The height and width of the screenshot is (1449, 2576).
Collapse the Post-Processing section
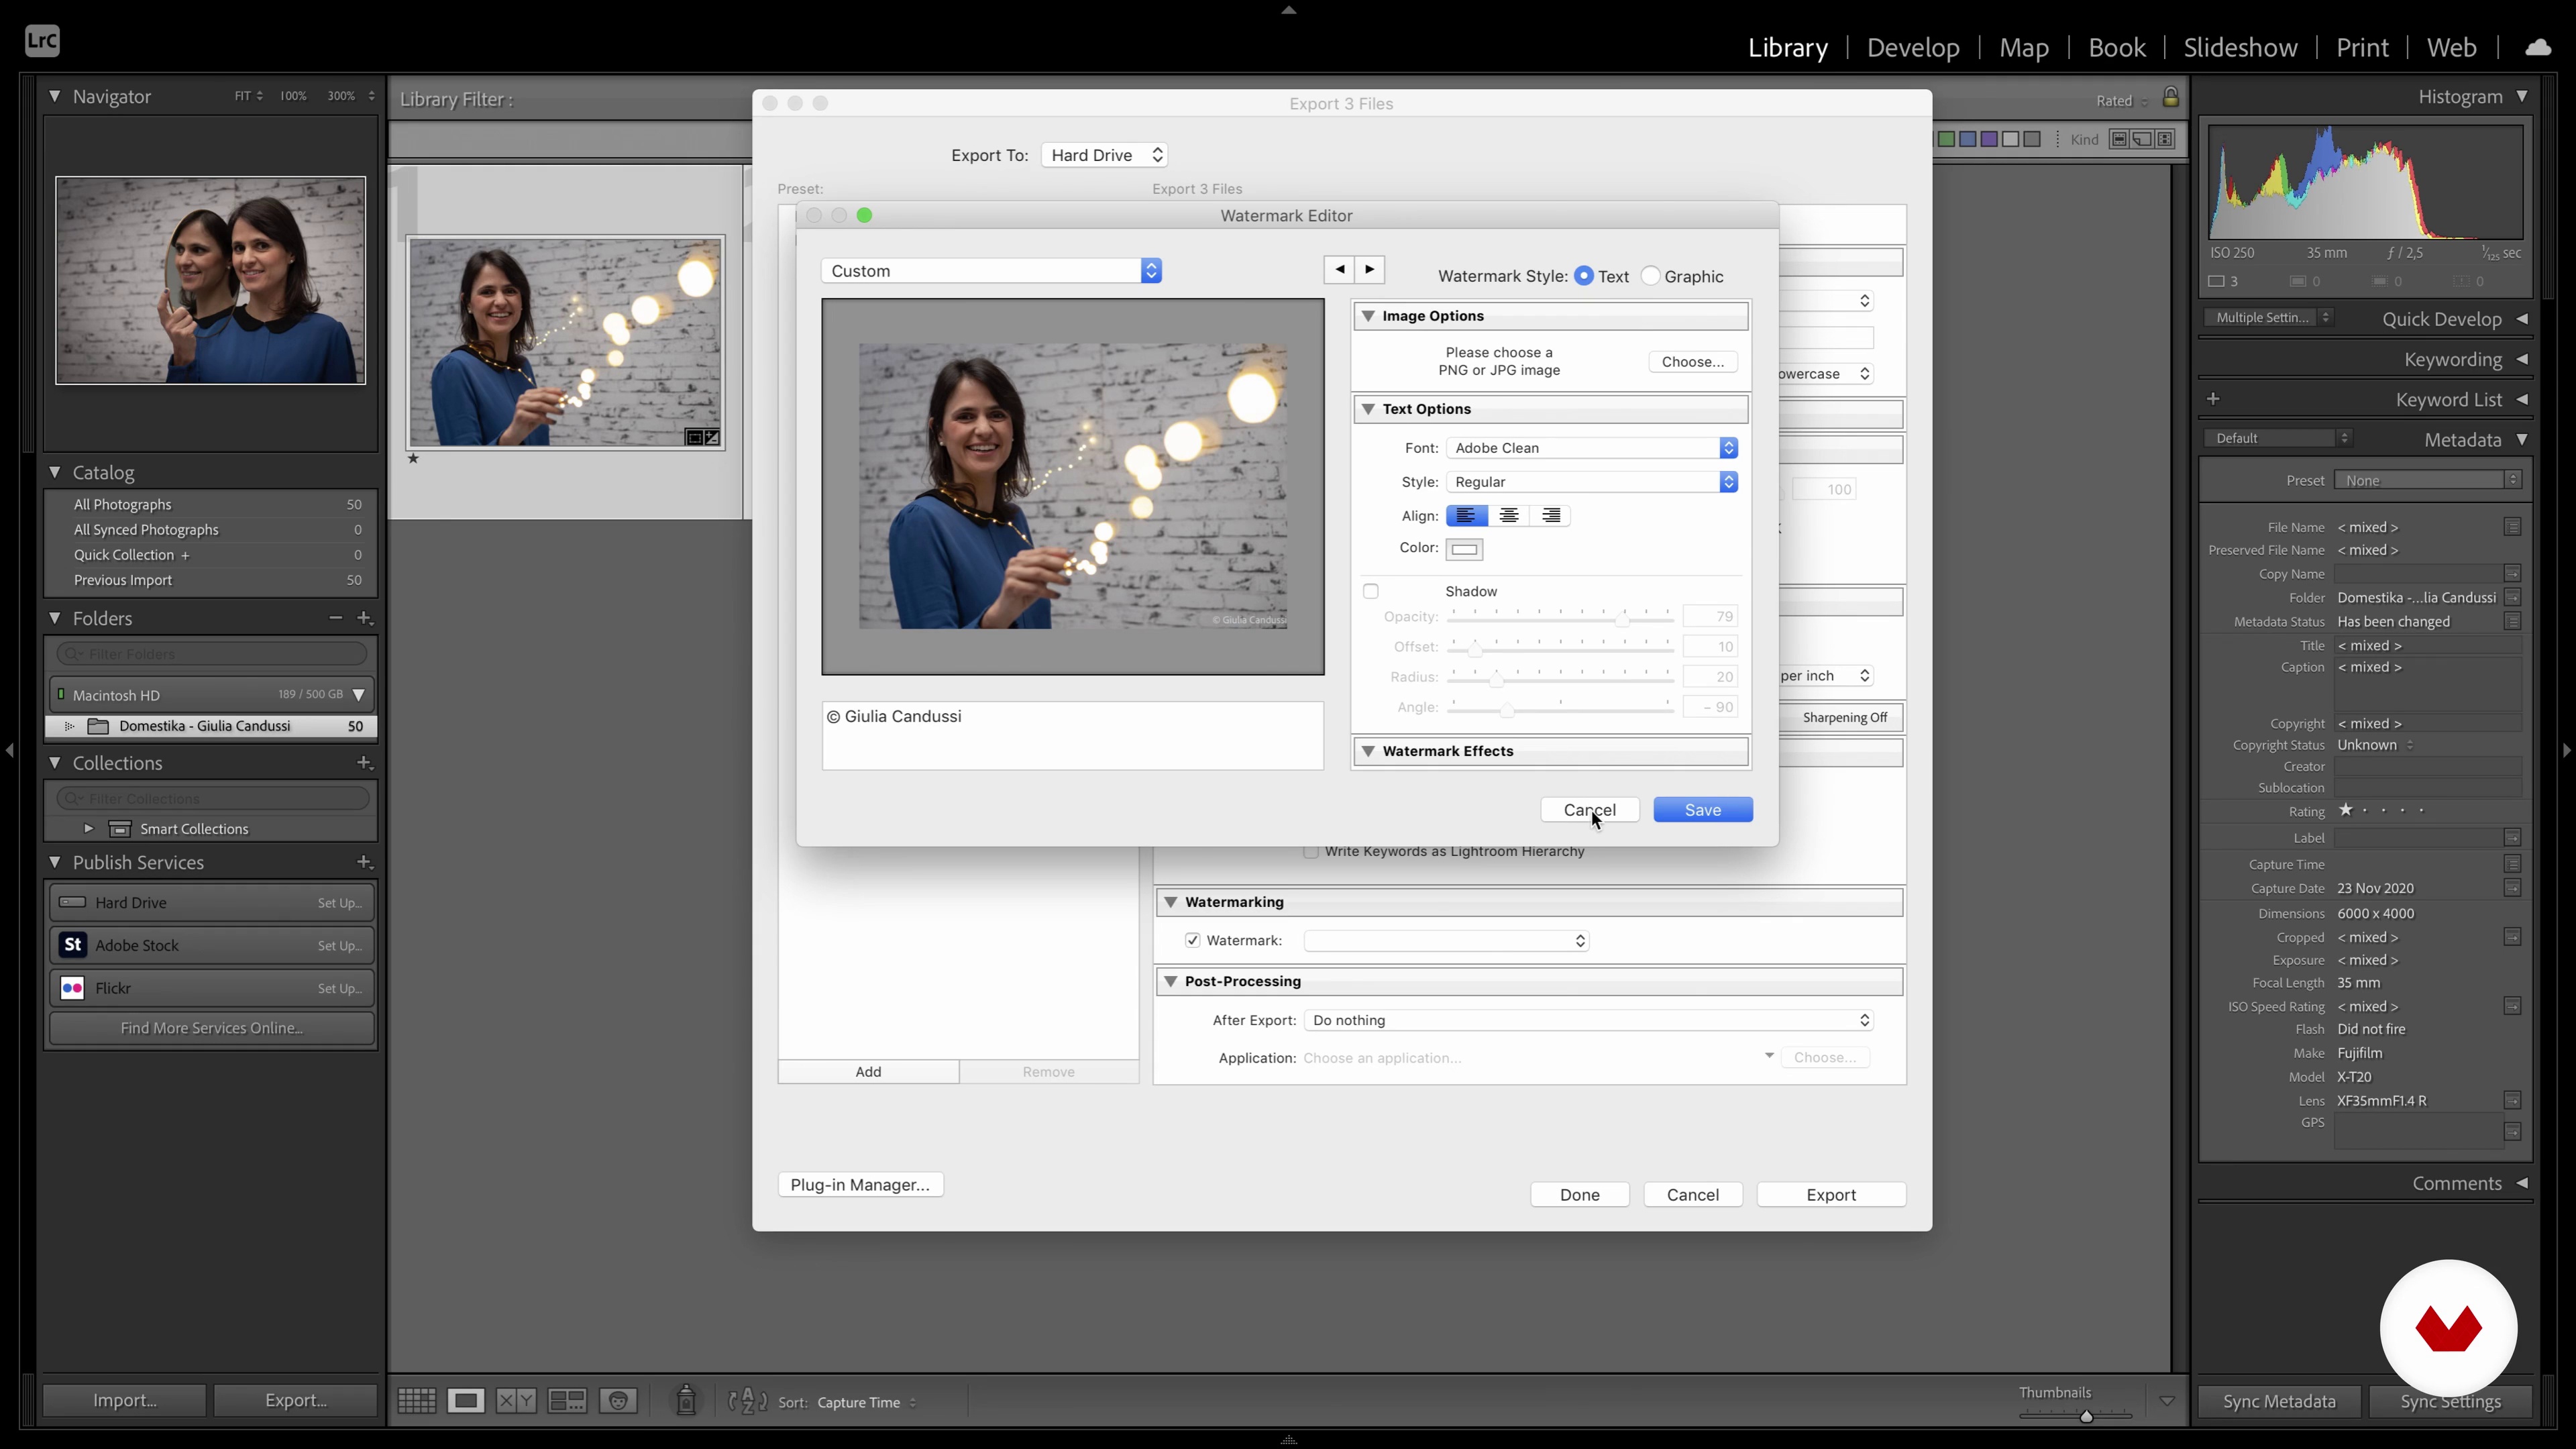(x=1170, y=981)
